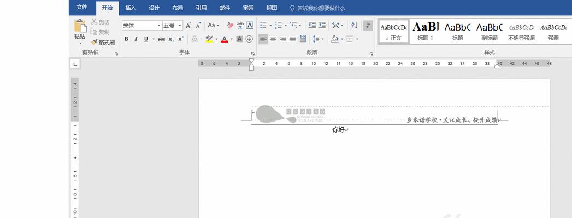Image resolution: width=572 pixels, height=218 pixels.
Task: Align paragraph text to the right
Action: [x=282, y=39]
